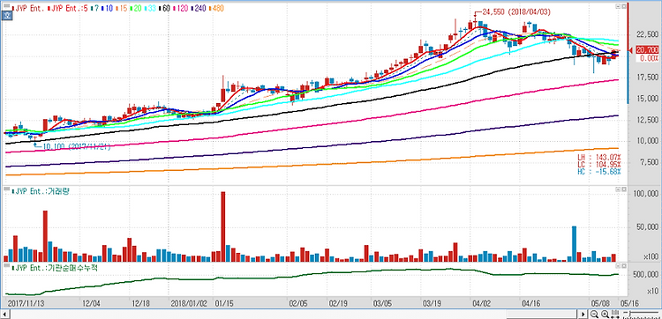Click the blue 호 icon at top left
This screenshot has height=319, width=662.
(6, 16)
